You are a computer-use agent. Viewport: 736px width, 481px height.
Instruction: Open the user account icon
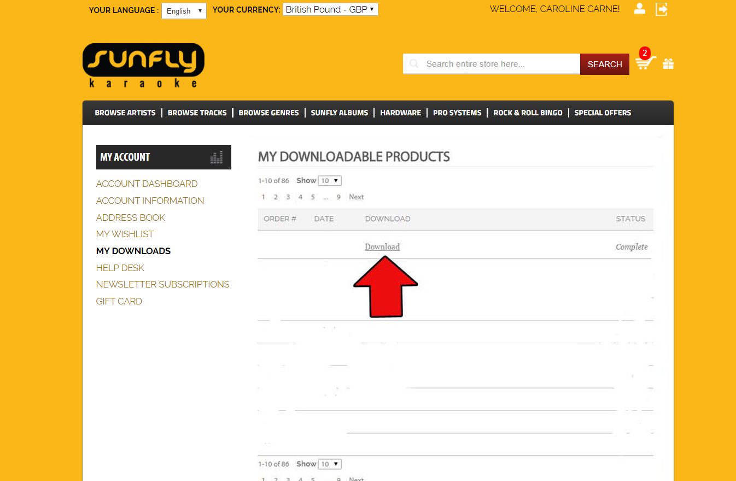click(640, 9)
